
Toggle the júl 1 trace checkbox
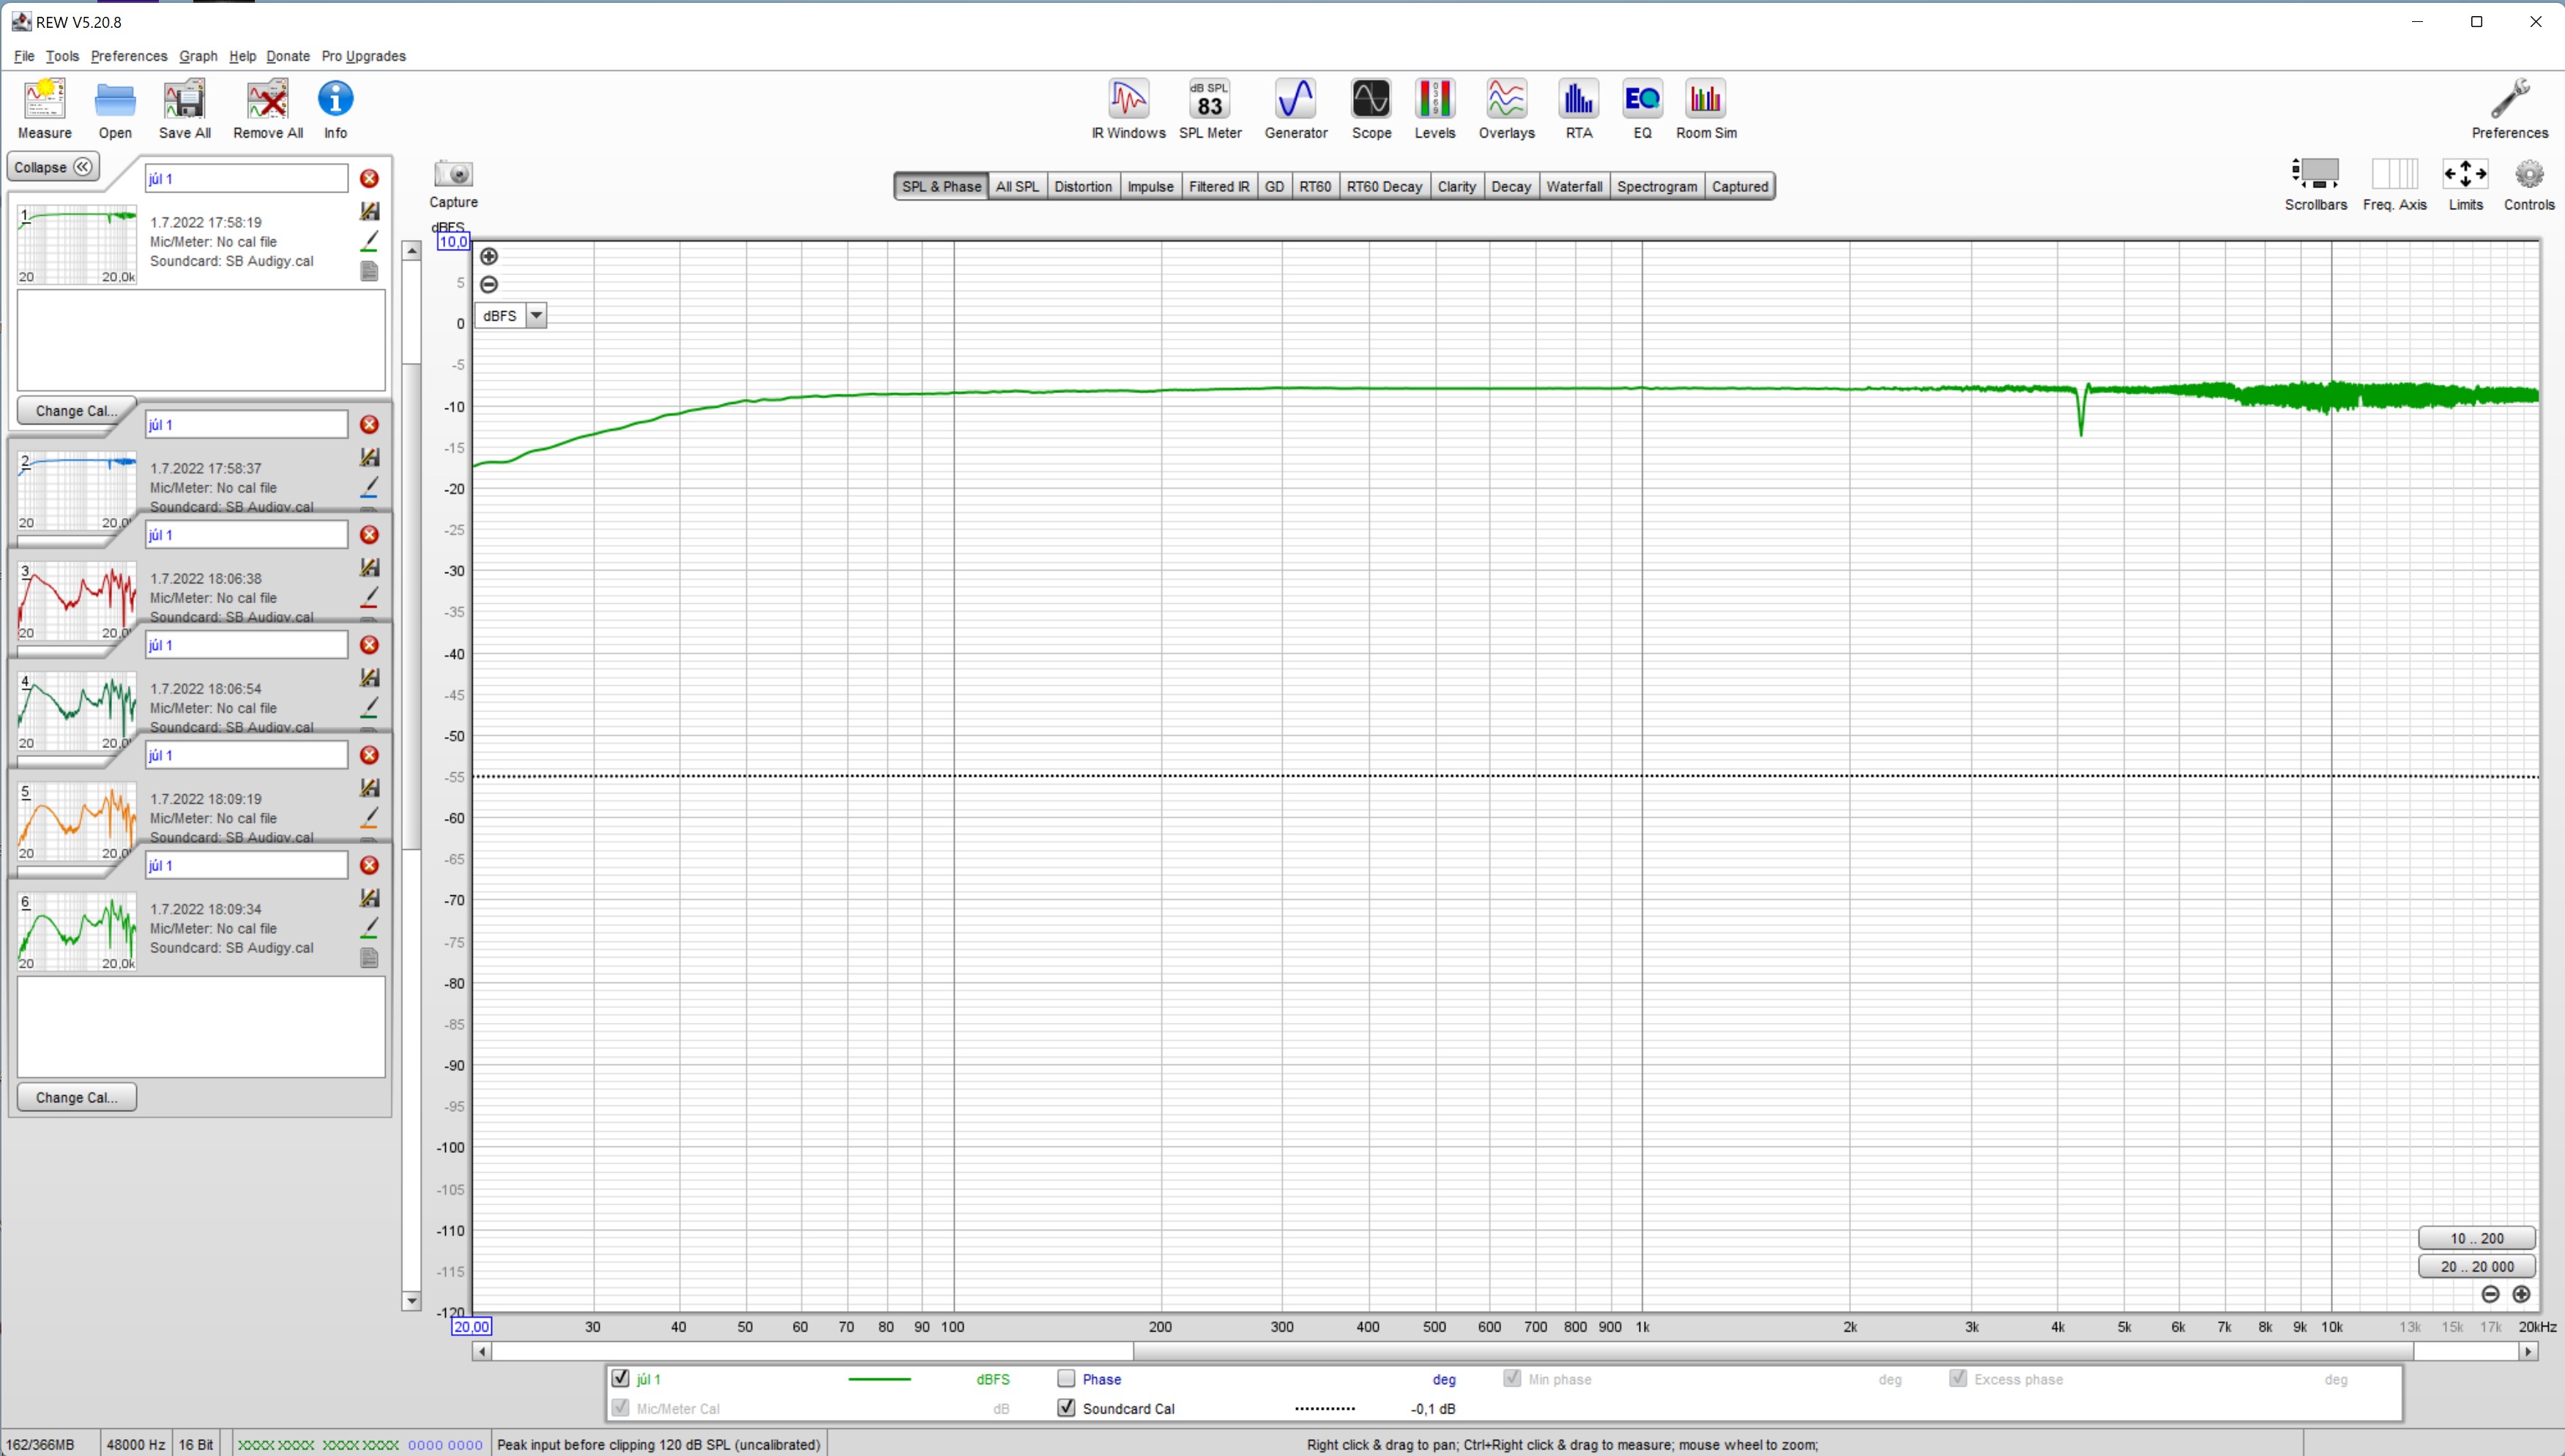(620, 1378)
